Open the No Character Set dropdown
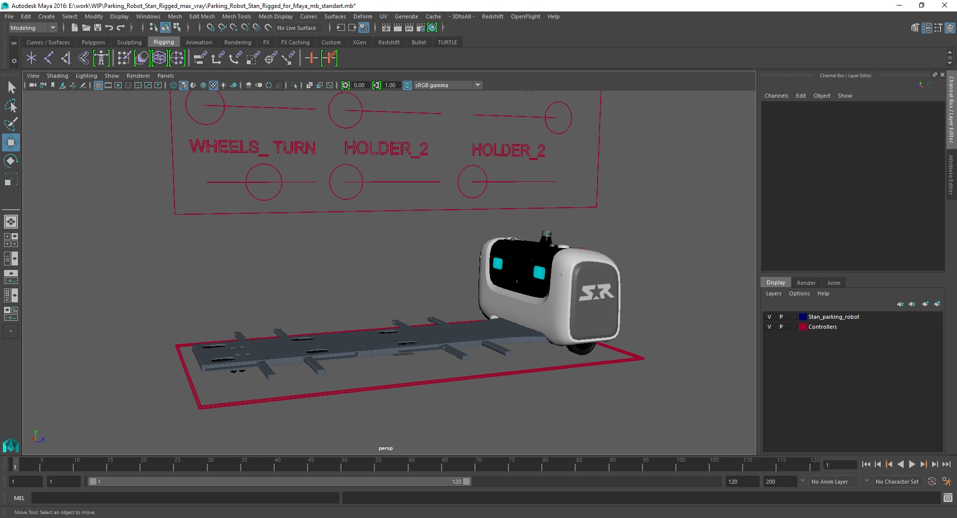This screenshot has height=518, width=957. point(899,482)
